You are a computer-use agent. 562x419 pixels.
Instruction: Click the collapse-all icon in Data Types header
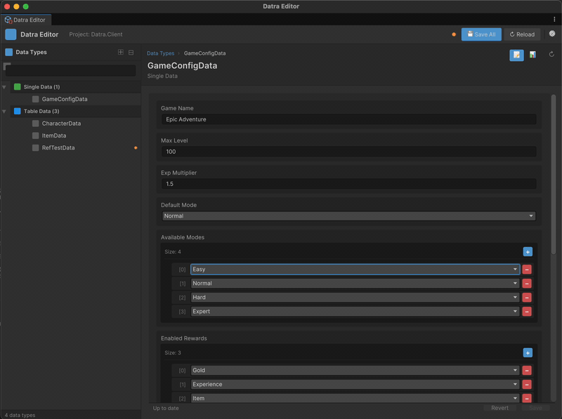(132, 52)
